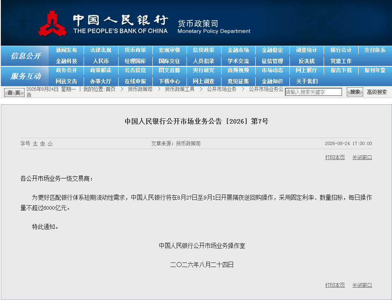This screenshot has width=392, height=300.
Task: Click bottom 关闭窗口 close link
Action: (x=362, y=285)
